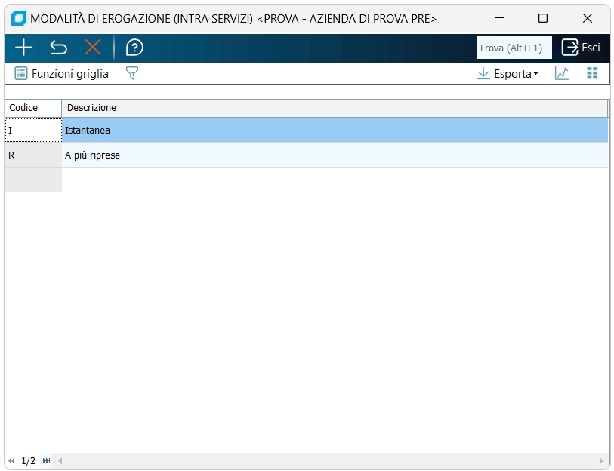Image resolution: width=614 pixels, height=471 pixels.
Task: Open Funzioni griglia menu
Action: pyautogui.click(x=61, y=74)
